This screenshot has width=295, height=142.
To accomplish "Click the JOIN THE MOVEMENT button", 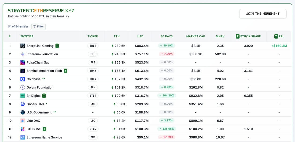I will pyautogui.click(x=263, y=14).
